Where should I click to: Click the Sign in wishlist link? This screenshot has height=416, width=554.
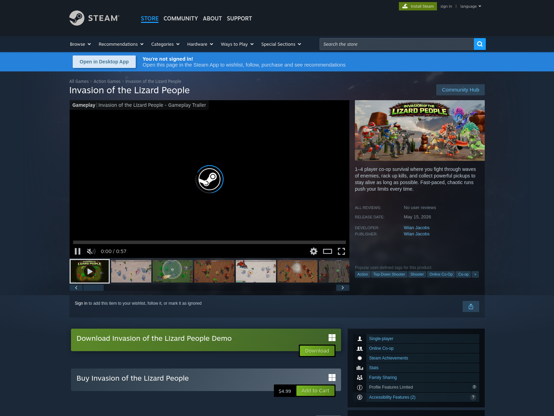[81, 303]
